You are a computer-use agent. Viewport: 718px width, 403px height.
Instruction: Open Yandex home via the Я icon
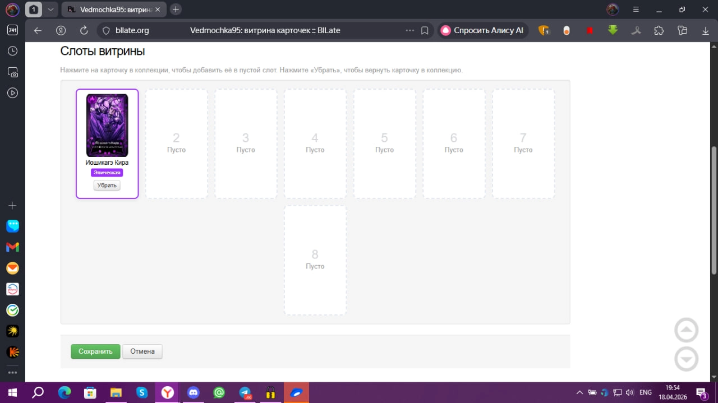tap(61, 31)
